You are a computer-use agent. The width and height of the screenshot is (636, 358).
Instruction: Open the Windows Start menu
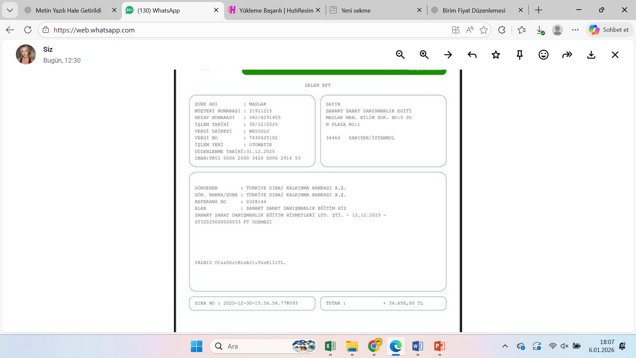click(x=196, y=346)
